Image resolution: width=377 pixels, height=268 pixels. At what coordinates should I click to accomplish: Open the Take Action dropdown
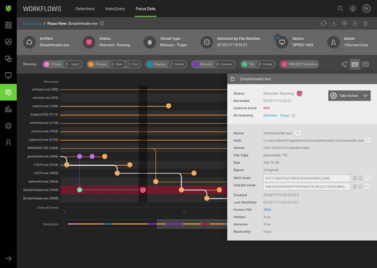(x=349, y=95)
